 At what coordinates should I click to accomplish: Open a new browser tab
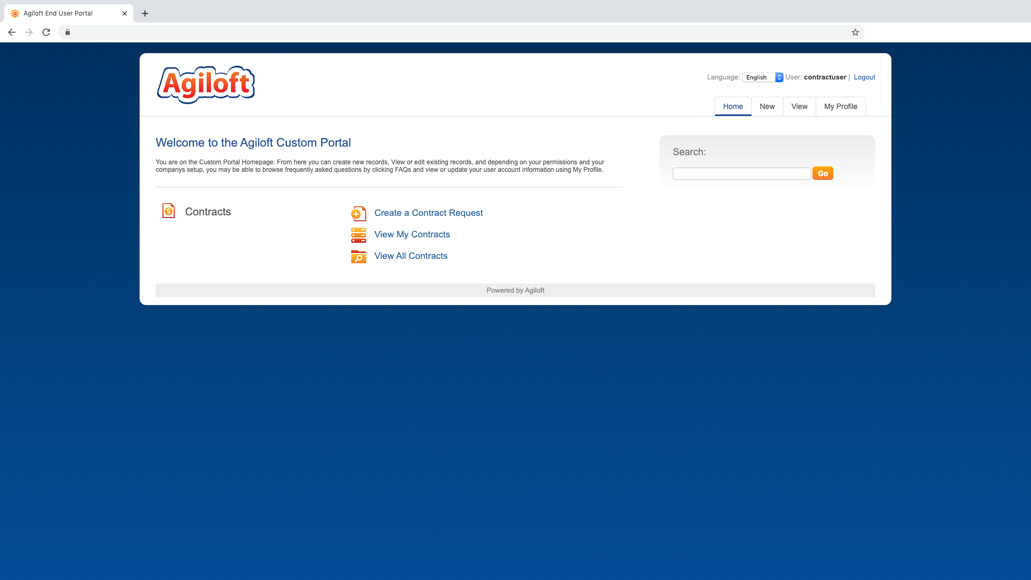click(x=145, y=13)
